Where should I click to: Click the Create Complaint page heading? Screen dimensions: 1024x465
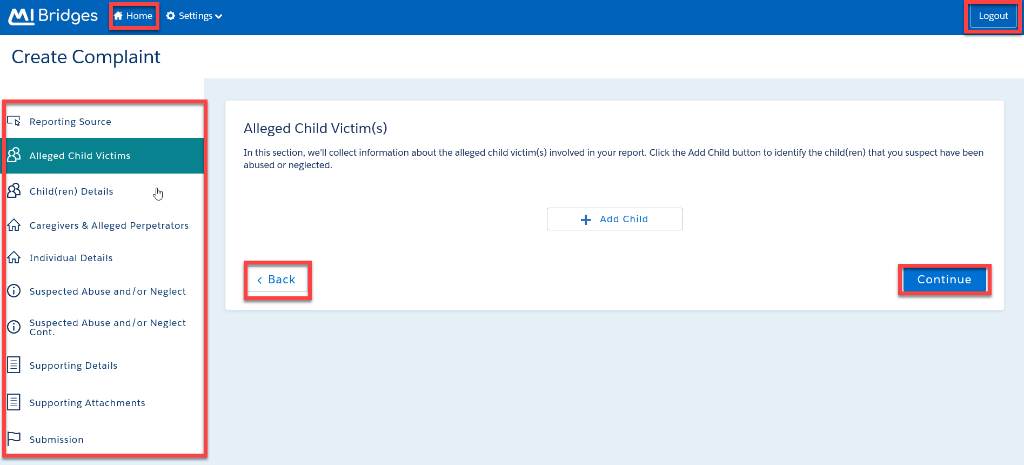pyautogui.click(x=86, y=57)
